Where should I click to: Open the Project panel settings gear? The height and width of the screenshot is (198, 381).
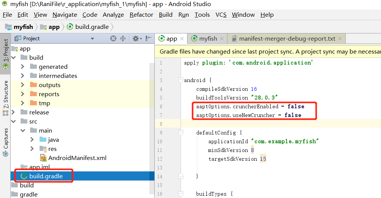pyautogui.click(x=137, y=38)
